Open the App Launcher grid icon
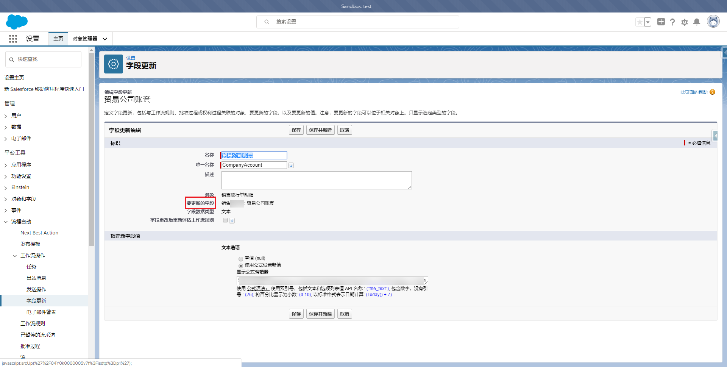727x367 pixels. 13,39
